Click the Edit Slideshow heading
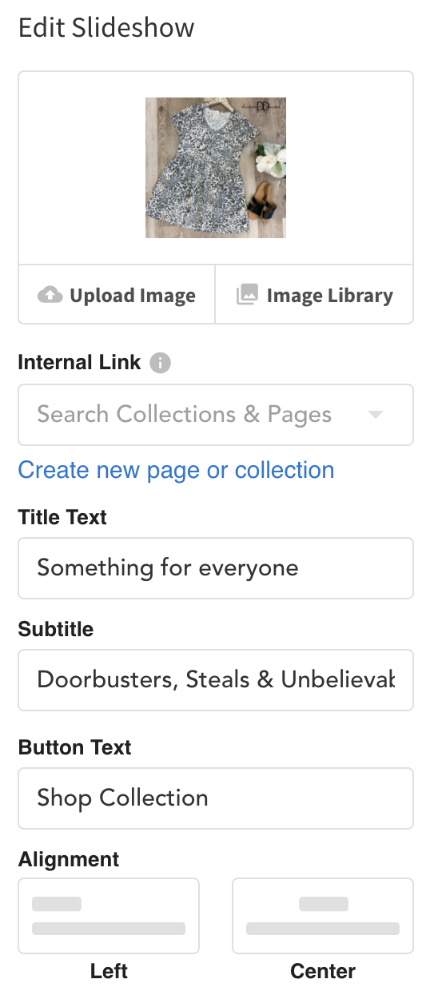Screen dimensions: 430x999 tap(106, 29)
